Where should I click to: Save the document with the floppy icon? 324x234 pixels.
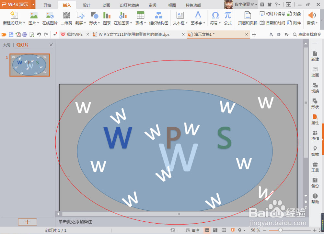(x=11, y=35)
